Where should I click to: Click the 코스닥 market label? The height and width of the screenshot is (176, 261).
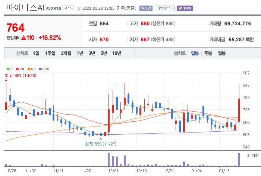pos(69,8)
